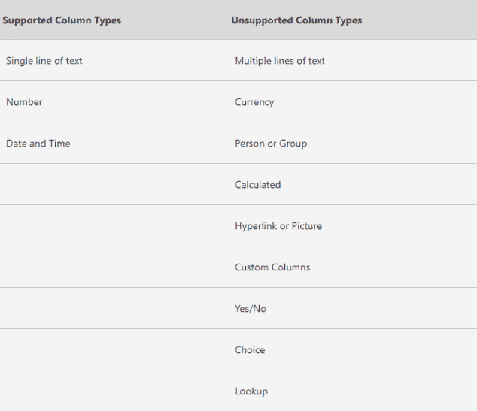477x411 pixels.
Task: Click the Unsupported Column Types header
Action: pyautogui.click(x=296, y=20)
